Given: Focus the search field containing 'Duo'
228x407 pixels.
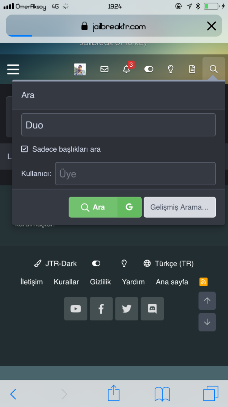Looking at the screenshot, I should click(118, 125).
